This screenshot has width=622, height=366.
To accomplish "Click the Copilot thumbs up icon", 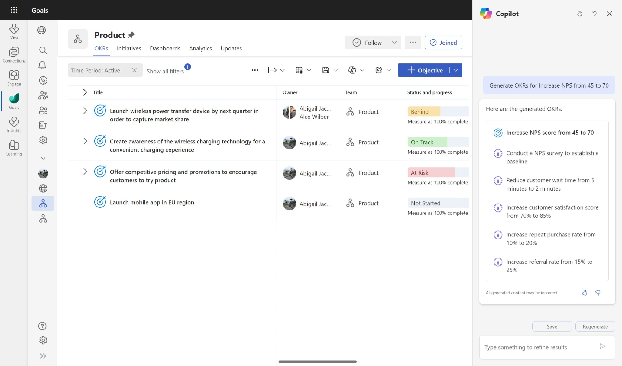I will [585, 292].
